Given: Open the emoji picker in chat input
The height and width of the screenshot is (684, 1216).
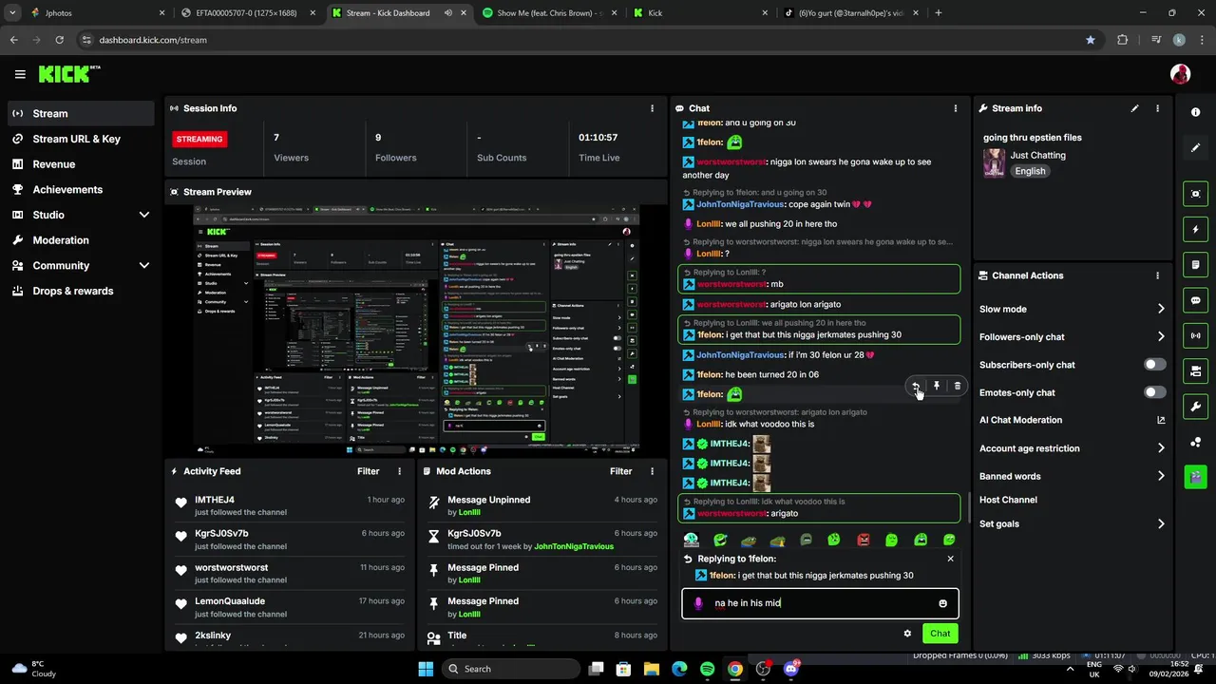Looking at the screenshot, I should [942, 603].
